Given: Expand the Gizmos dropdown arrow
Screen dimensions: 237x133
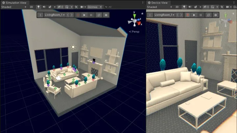Looking at the screenshot, I should (x=101, y=7).
